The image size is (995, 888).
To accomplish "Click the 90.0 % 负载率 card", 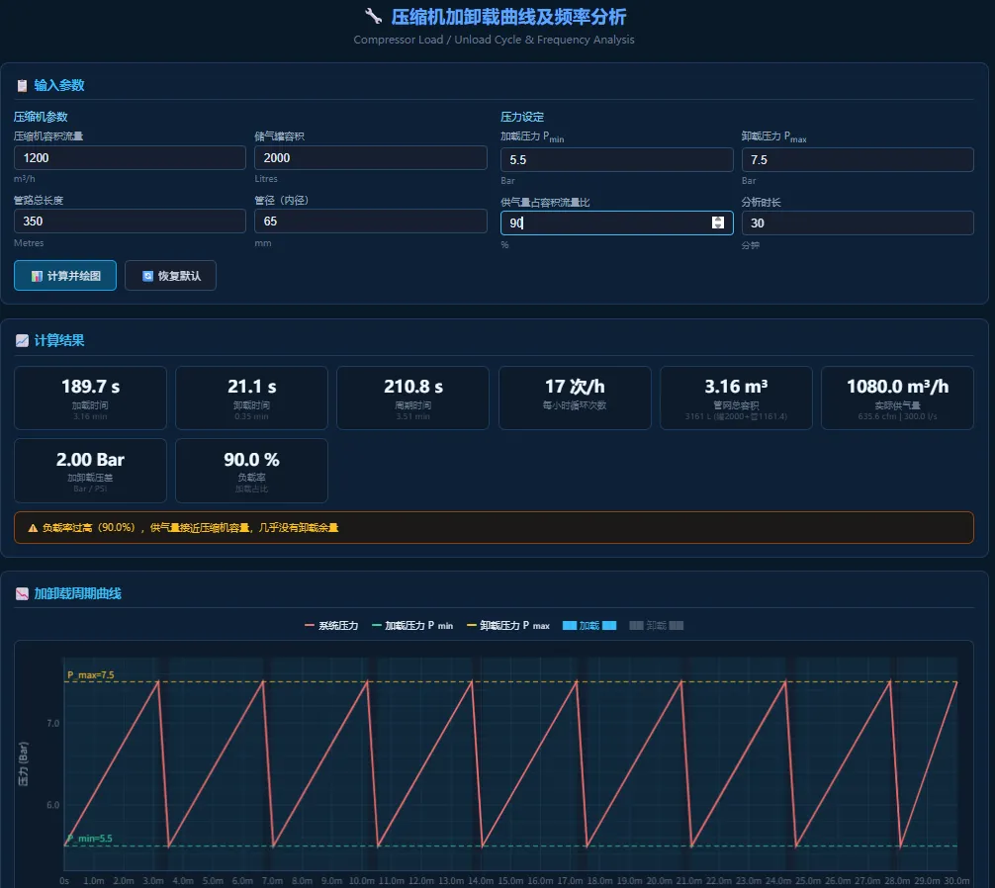I will [251, 471].
